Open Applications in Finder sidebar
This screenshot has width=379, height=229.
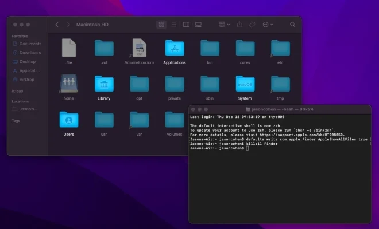coord(28,70)
